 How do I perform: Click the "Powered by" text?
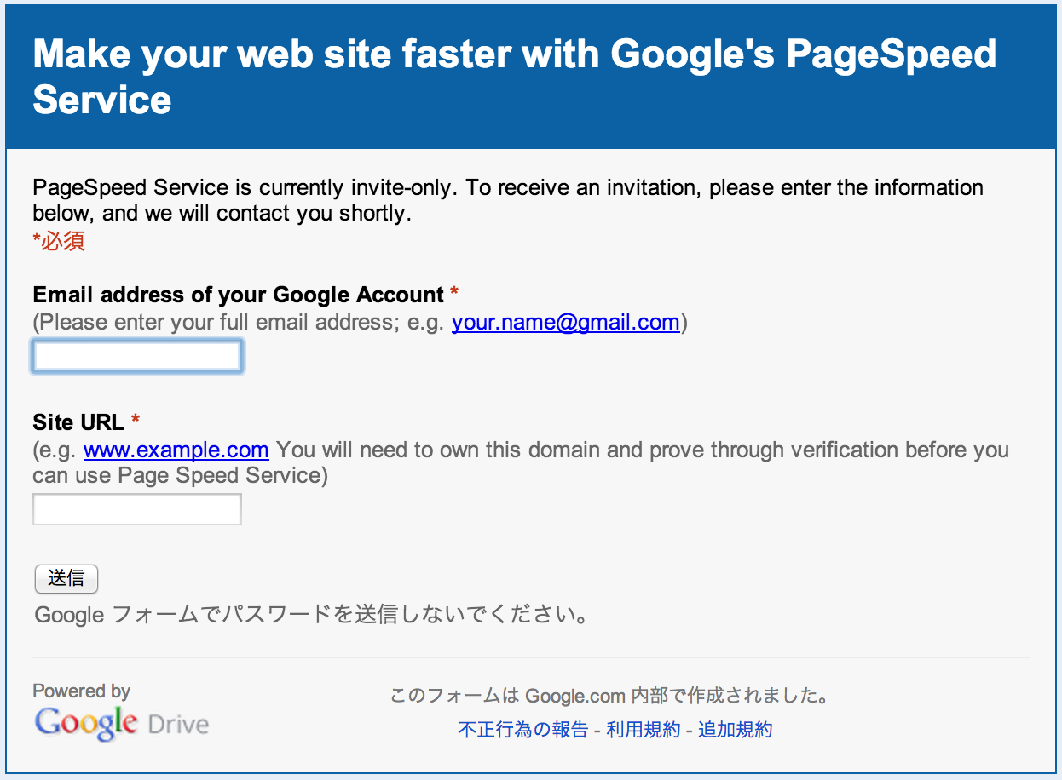[x=82, y=691]
